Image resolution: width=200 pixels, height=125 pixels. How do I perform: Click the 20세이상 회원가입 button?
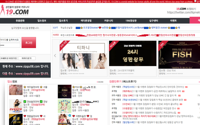pyautogui.click(x=9, y=58)
